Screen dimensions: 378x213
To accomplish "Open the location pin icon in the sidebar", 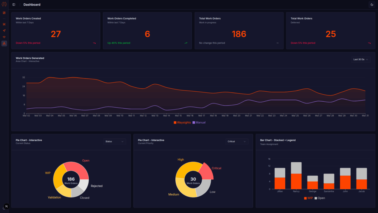I will click(x=4, y=37).
